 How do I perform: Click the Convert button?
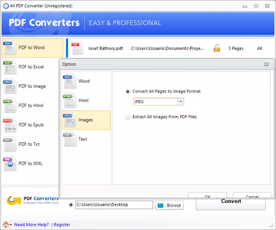[x=231, y=204]
